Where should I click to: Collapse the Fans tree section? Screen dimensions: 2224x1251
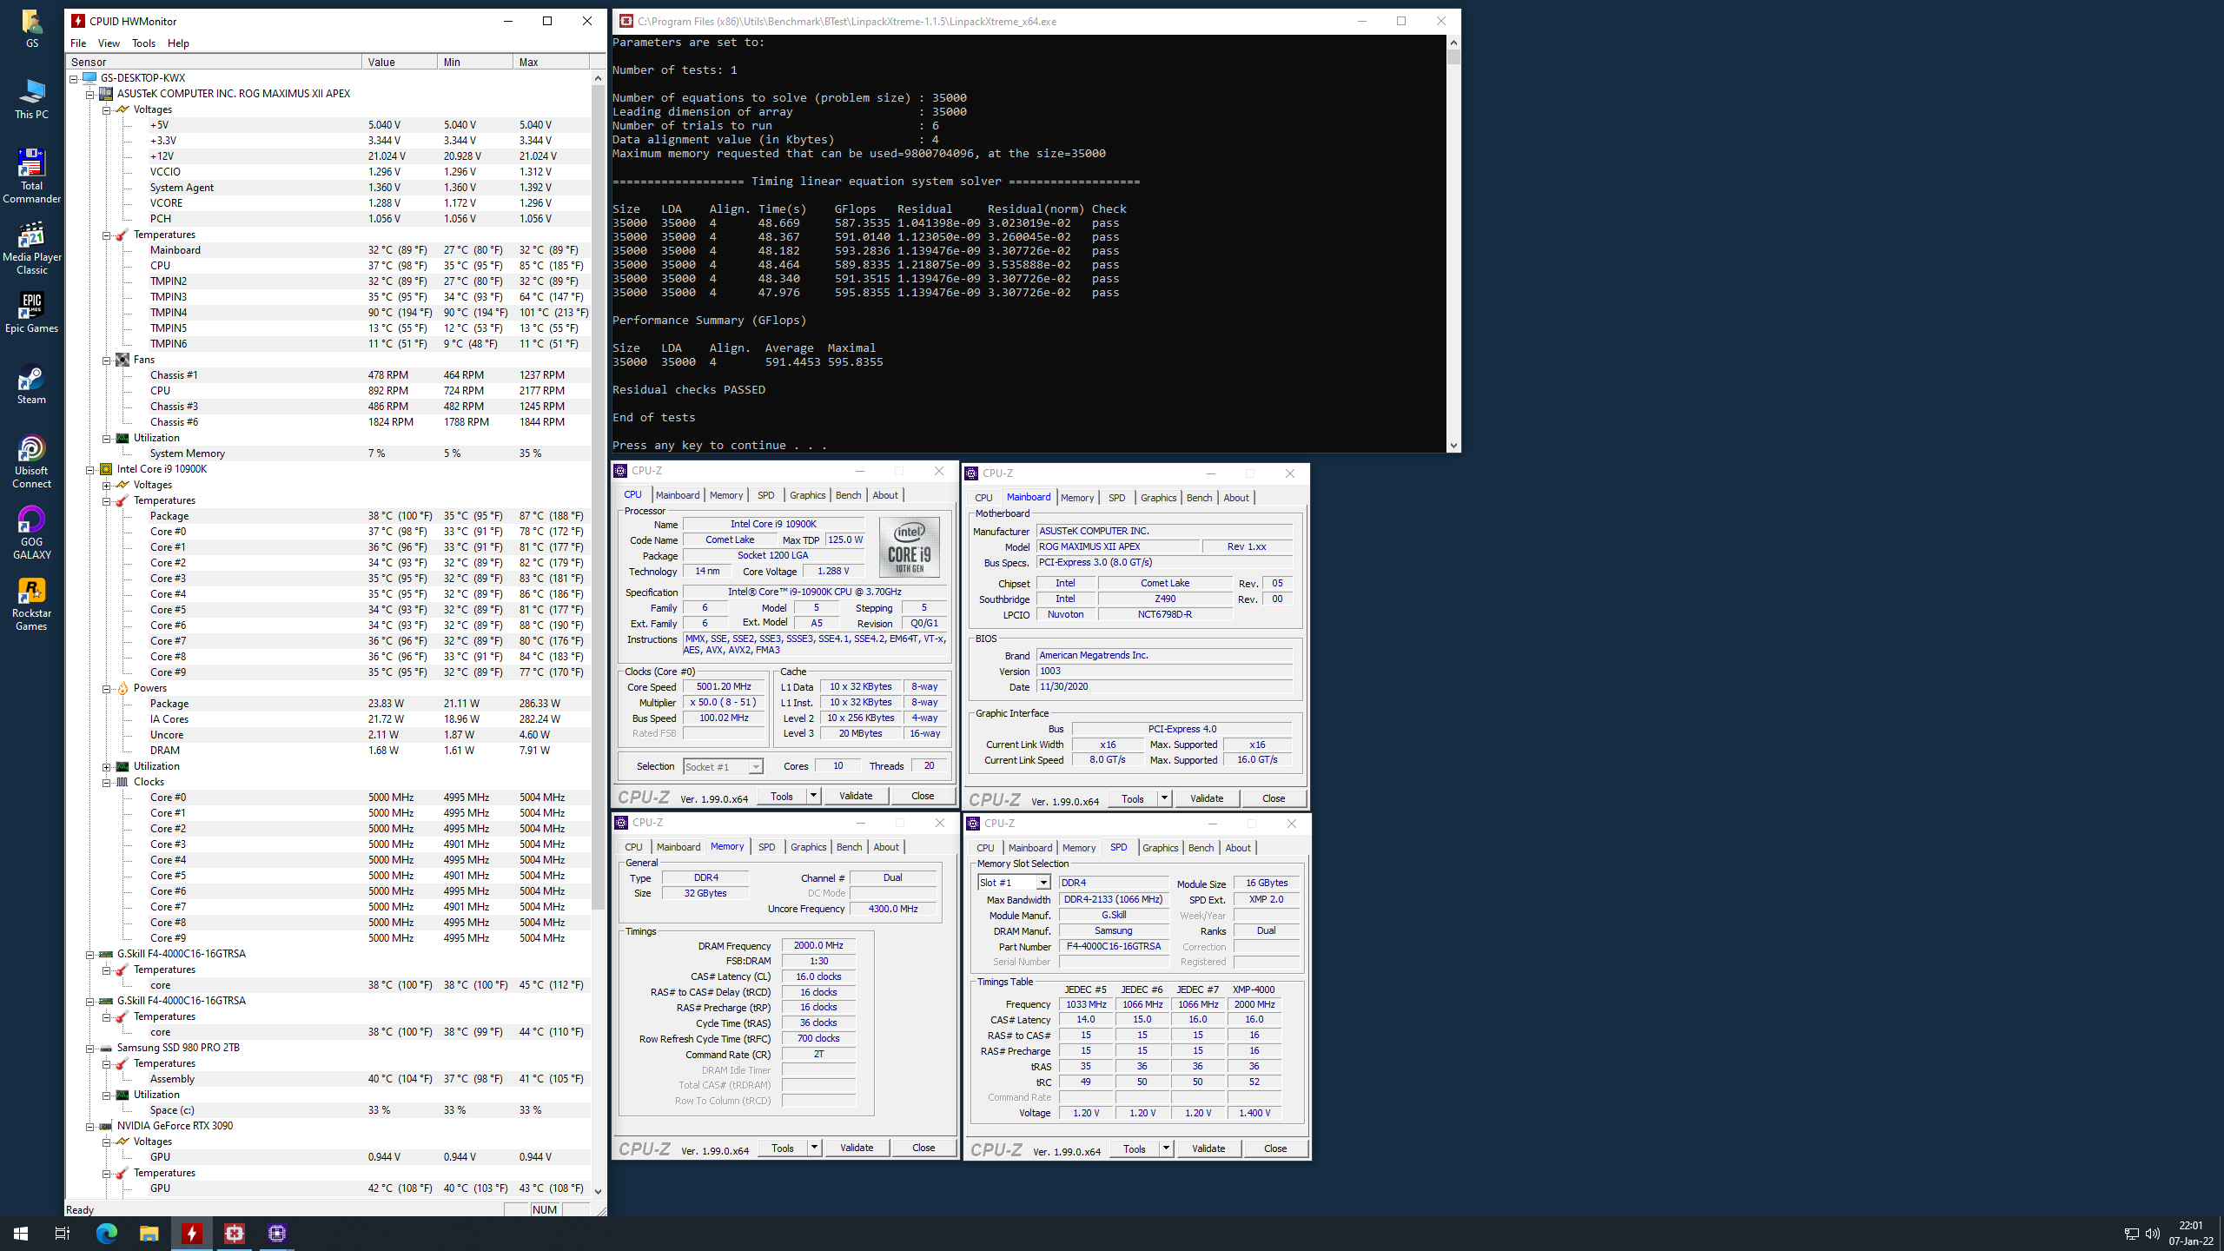[x=107, y=360]
